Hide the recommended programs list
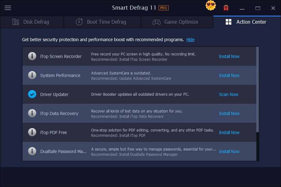This screenshot has width=281, height=187. pyautogui.click(x=190, y=40)
